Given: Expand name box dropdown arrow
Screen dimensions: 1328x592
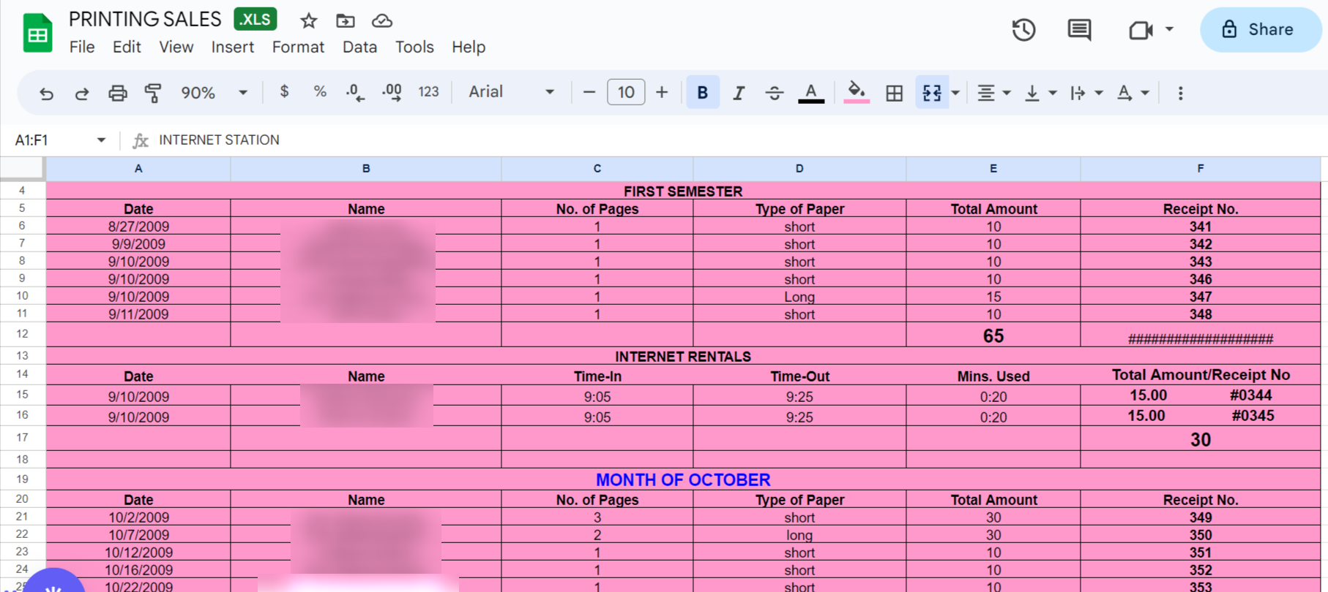Looking at the screenshot, I should (x=101, y=140).
